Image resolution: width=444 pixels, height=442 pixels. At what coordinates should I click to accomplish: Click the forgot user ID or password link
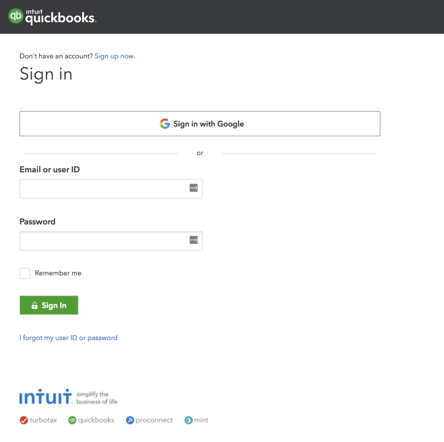[69, 337]
